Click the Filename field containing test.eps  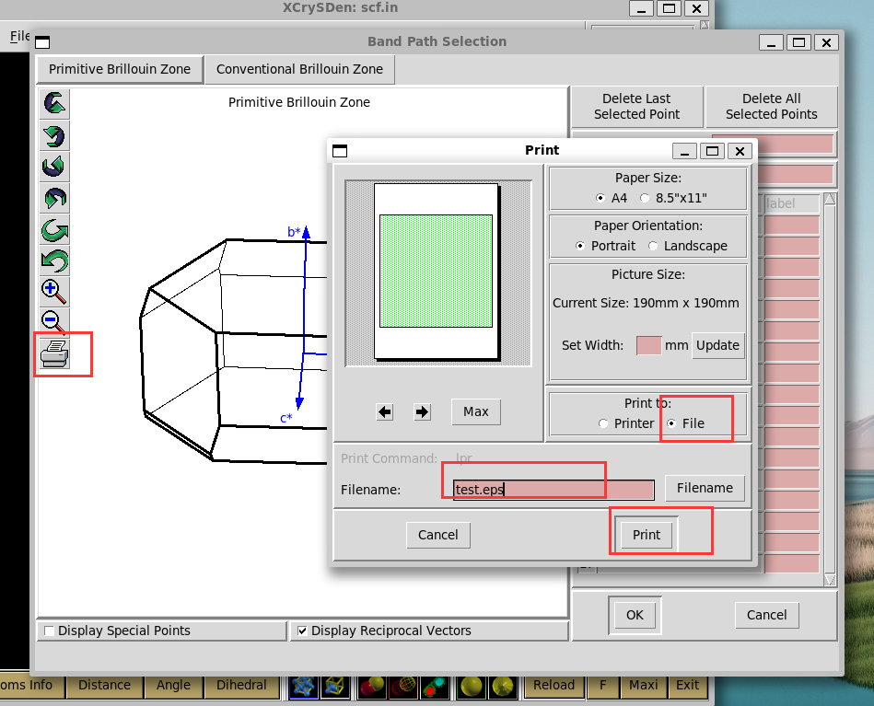(554, 490)
